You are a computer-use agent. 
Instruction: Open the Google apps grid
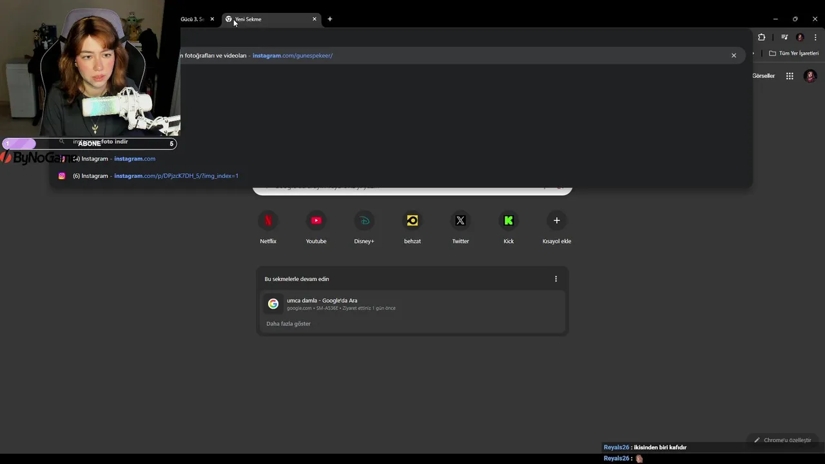(x=790, y=76)
